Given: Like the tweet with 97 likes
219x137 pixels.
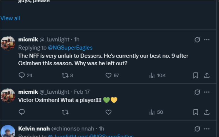Looking at the screenshot, I should click(108, 75).
